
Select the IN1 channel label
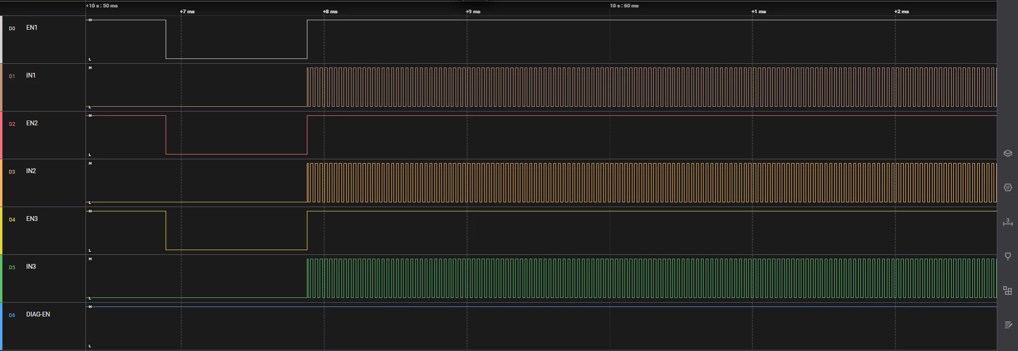point(31,75)
